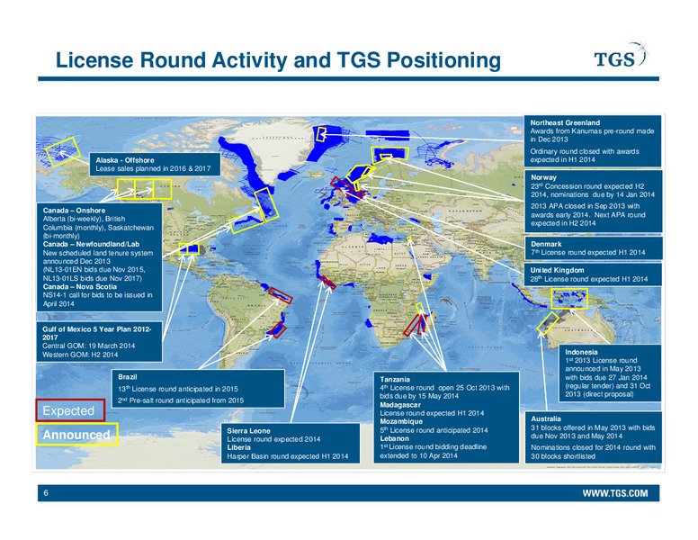Click the Alaska - Offshore heading

coord(125,160)
